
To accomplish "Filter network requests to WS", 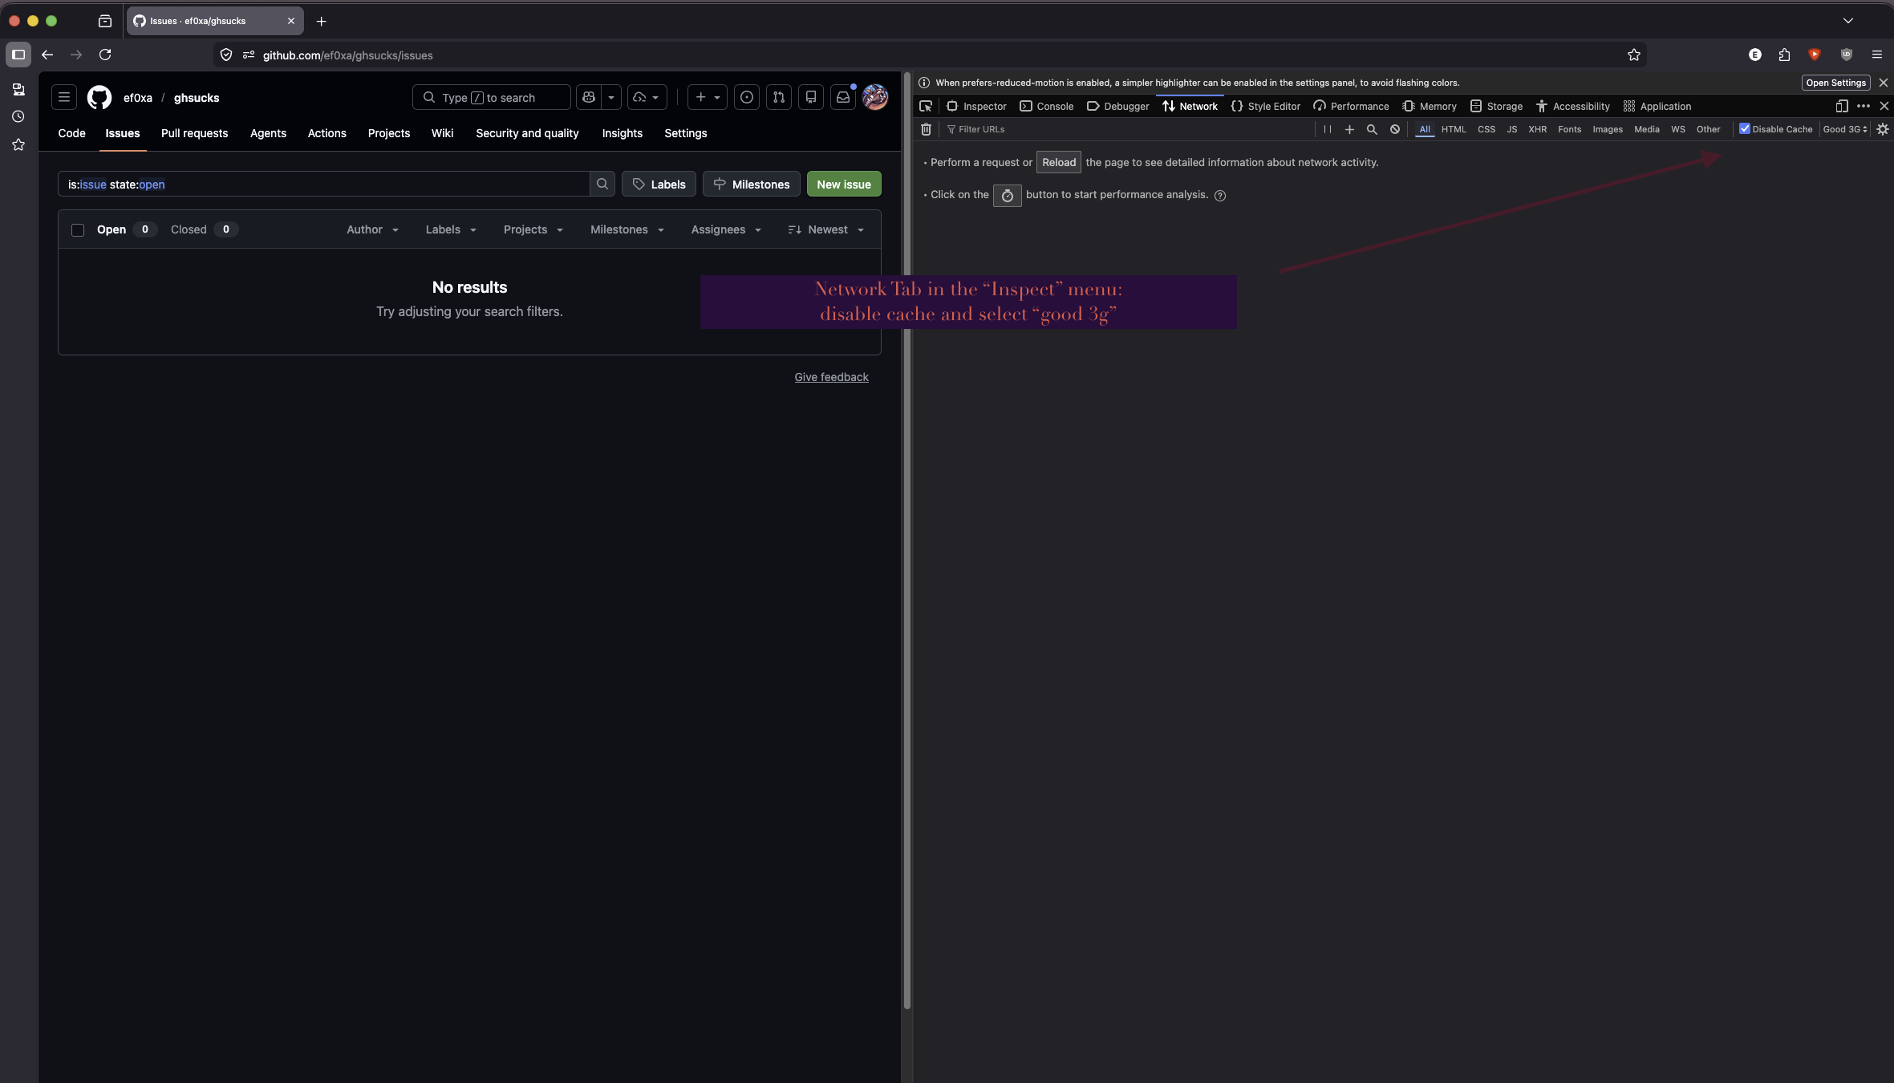I will [1678, 129].
